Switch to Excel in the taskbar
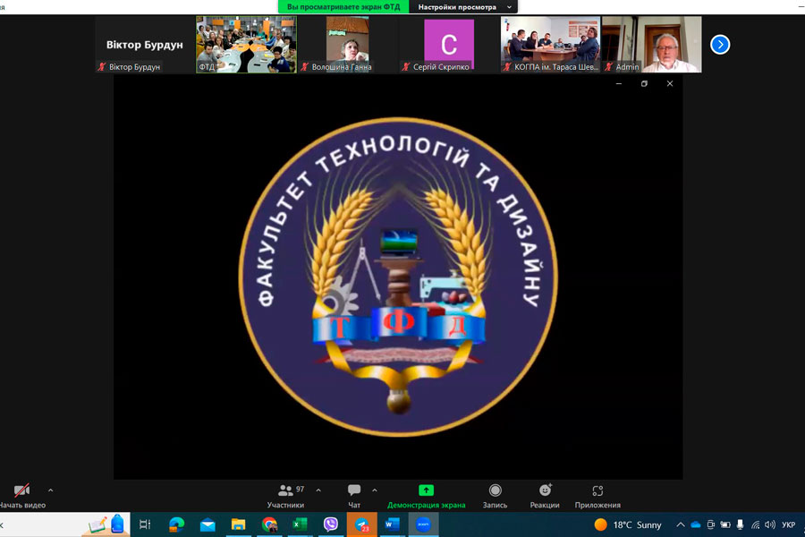This screenshot has width=805, height=537. [301, 524]
